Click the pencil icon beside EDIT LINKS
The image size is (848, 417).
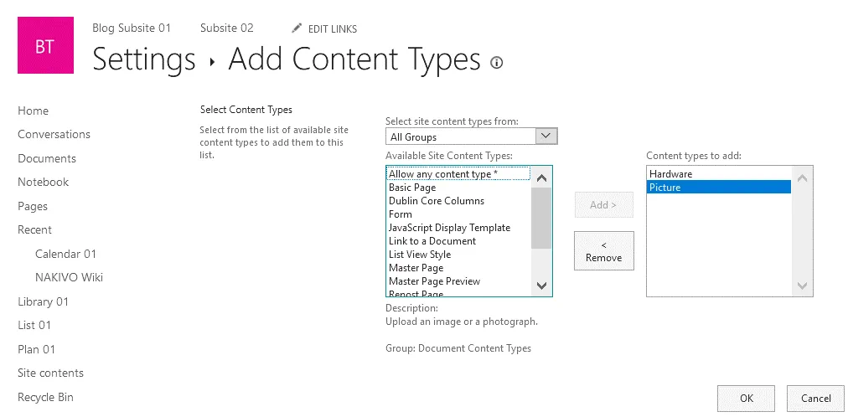click(x=297, y=28)
